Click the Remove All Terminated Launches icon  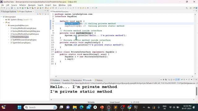(x=166, y=80)
